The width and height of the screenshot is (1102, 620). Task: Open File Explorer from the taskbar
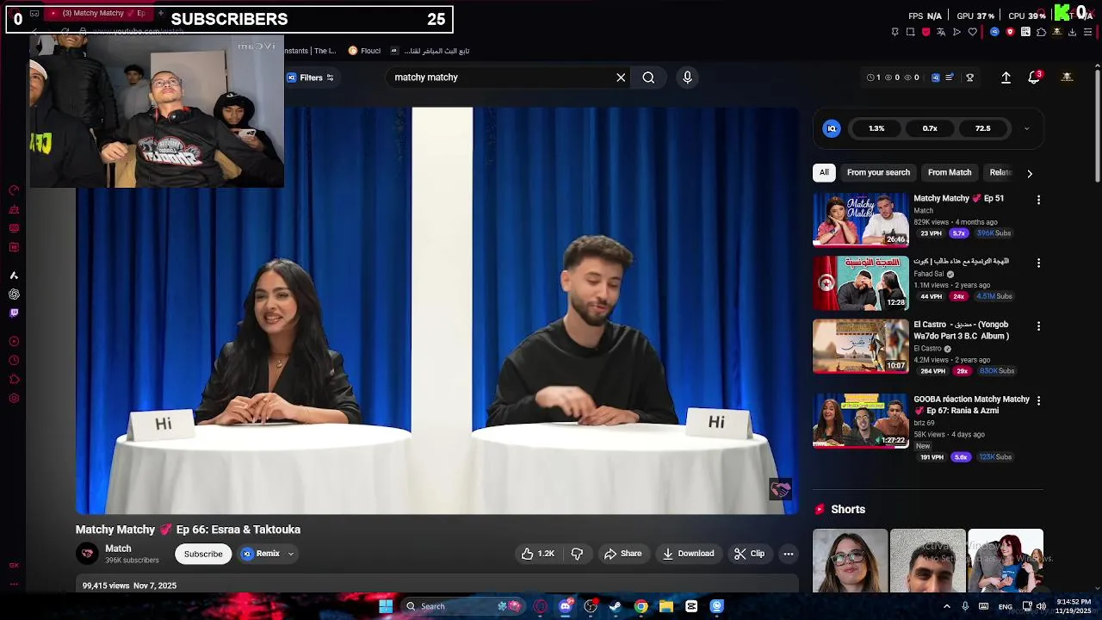point(666,606)
